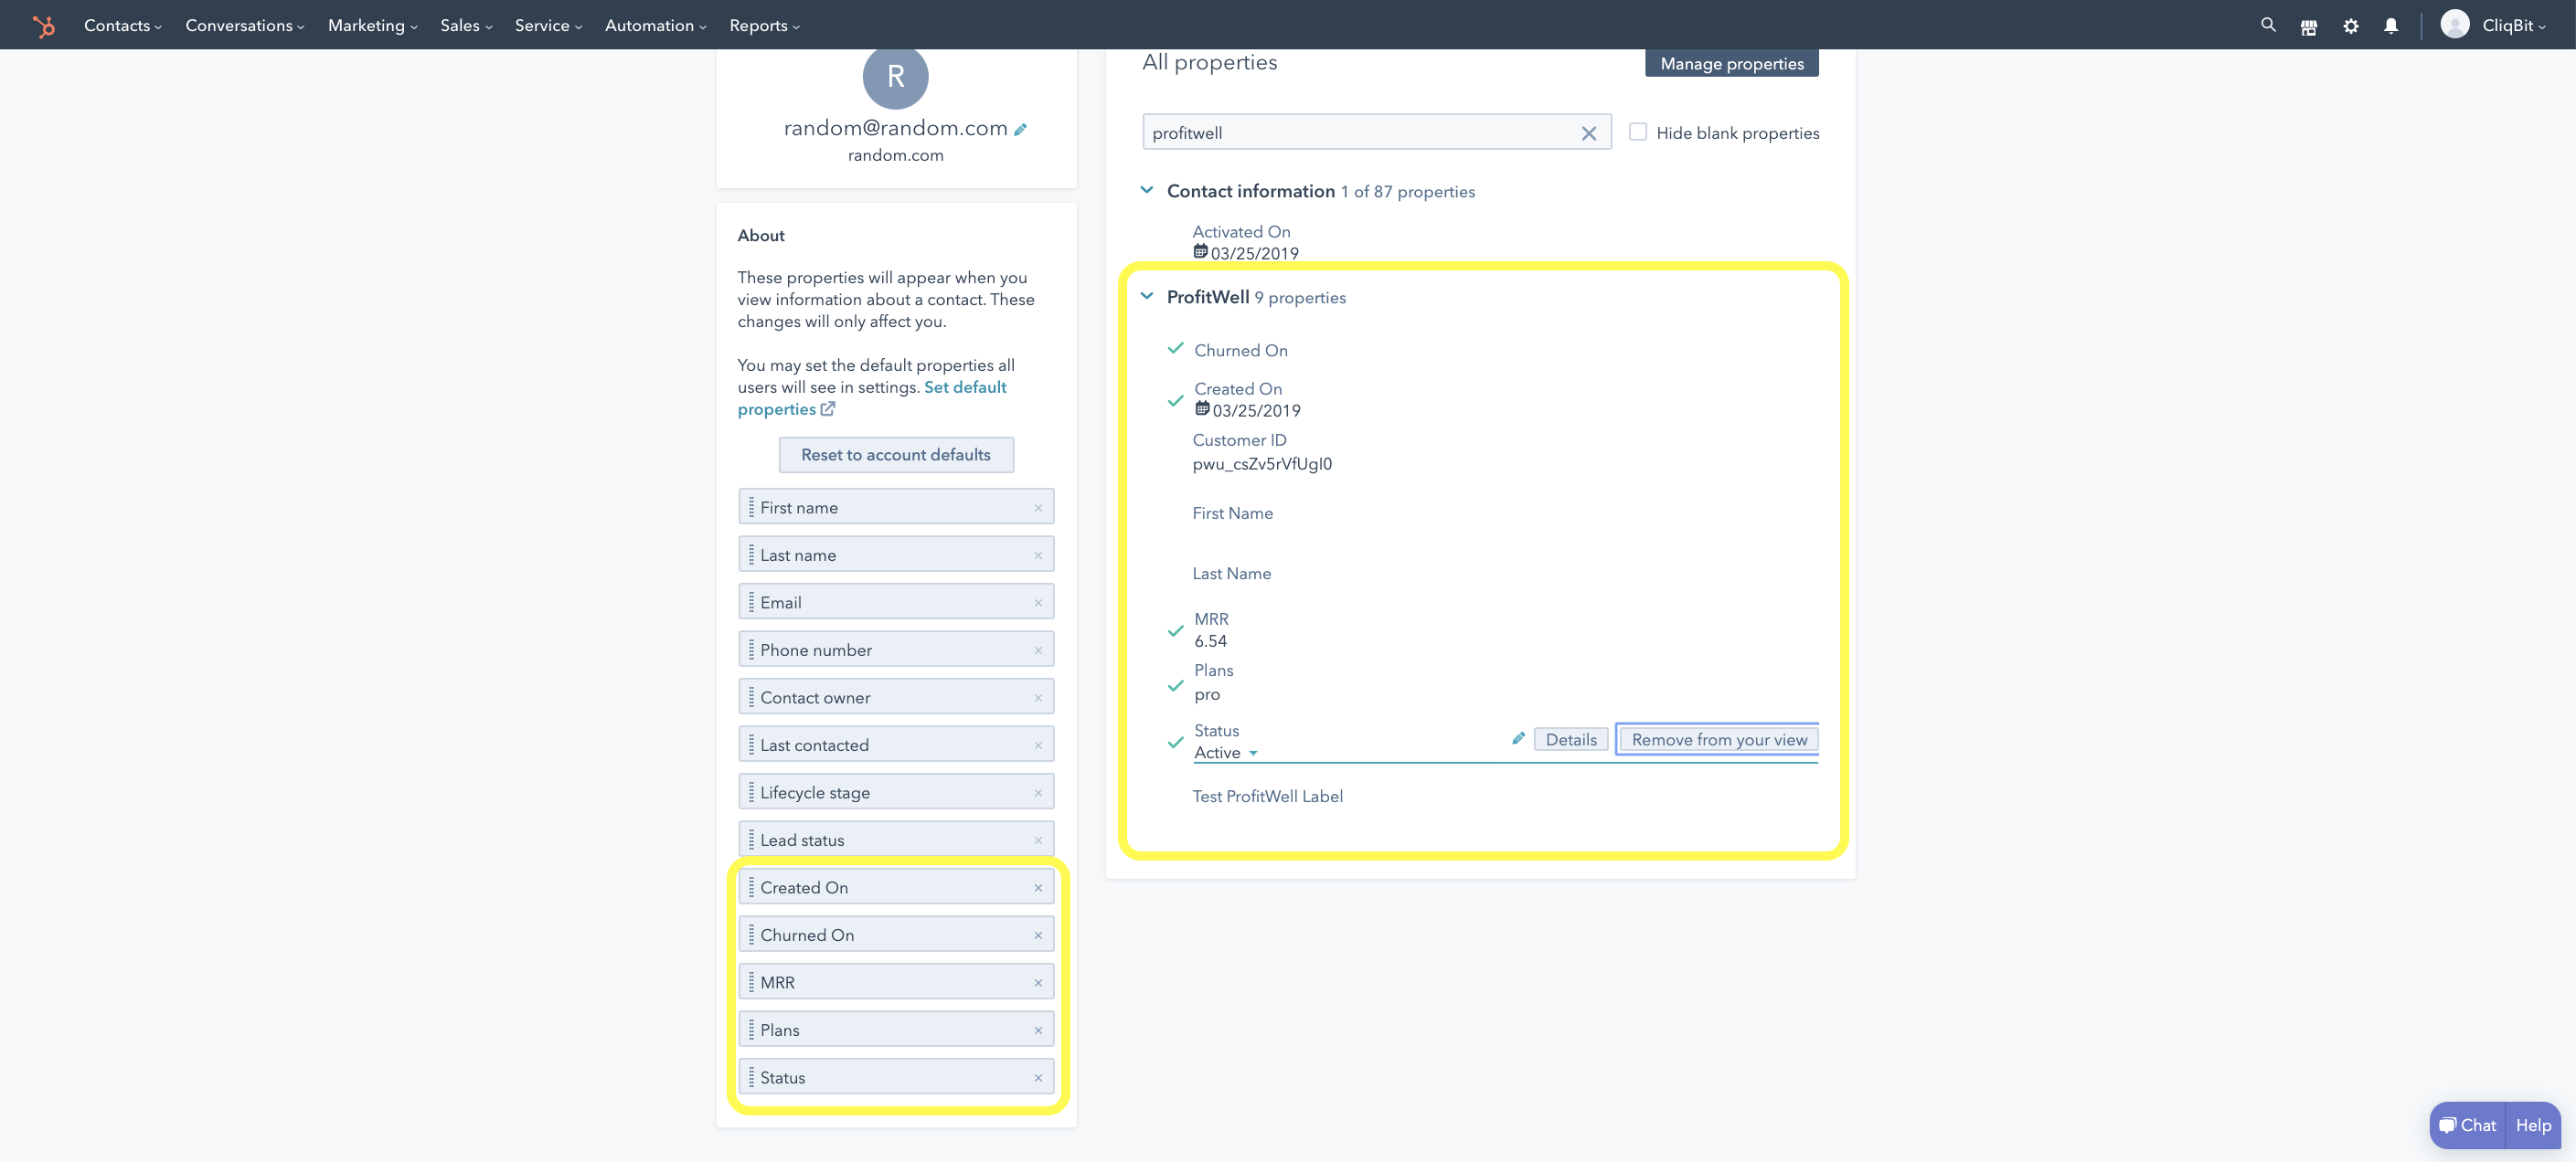Screen dimensions: 2576x1162
Task: Click the MRR value 6.54
Action: point(1210,641)
